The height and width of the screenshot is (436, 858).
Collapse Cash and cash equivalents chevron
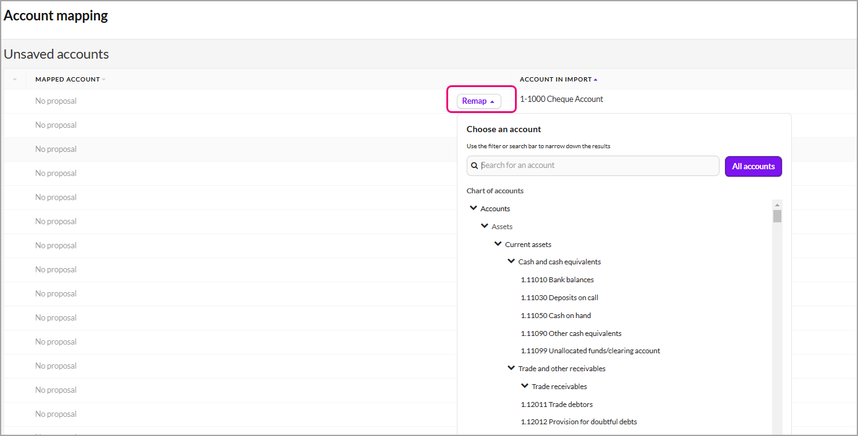[511, 262]
